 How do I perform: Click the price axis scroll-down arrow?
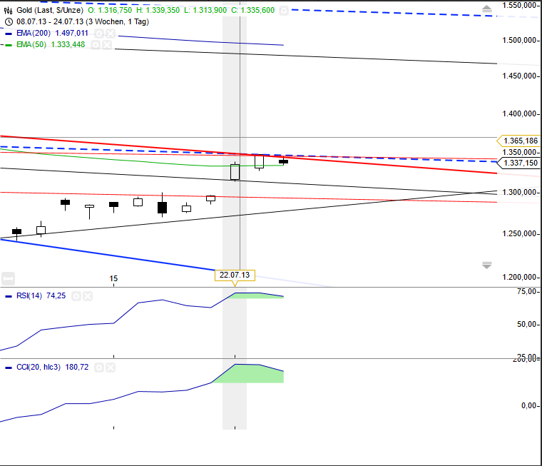[486, 265]
